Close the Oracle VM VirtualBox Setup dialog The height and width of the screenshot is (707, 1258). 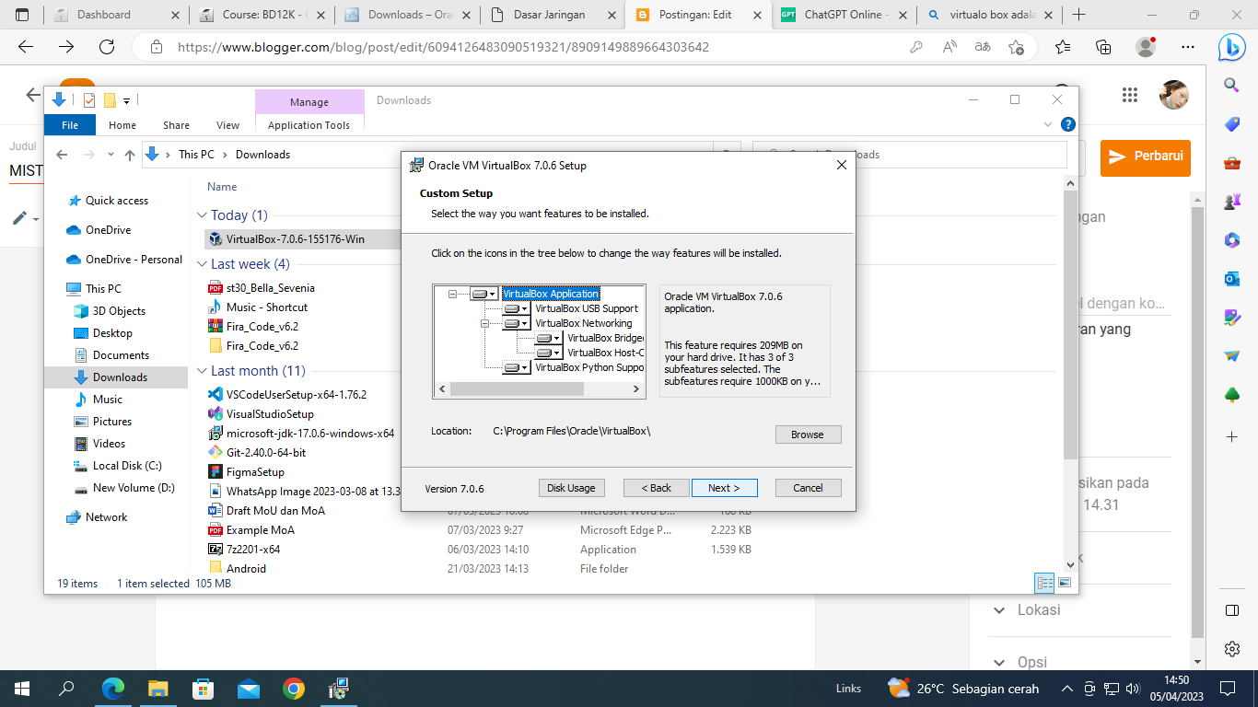point(841,166)
